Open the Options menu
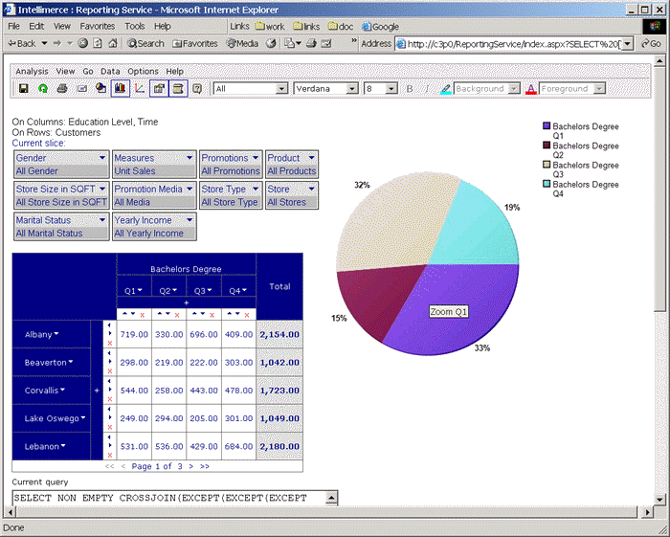The width and height of the screenshot is (670, 537). click(144, 72)
